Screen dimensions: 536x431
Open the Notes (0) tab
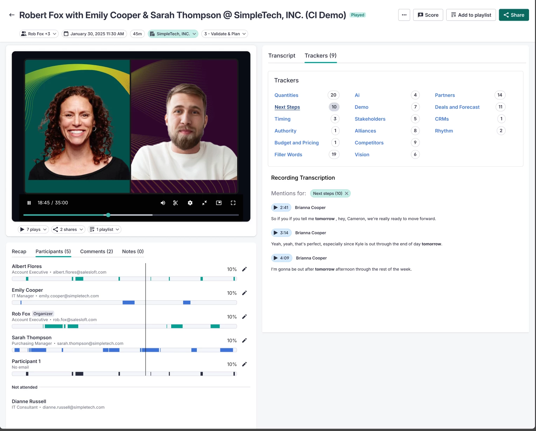pos(133,252)
